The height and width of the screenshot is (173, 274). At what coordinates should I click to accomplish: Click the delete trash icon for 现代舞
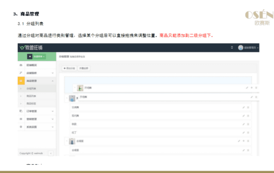(x=248, y=116)
